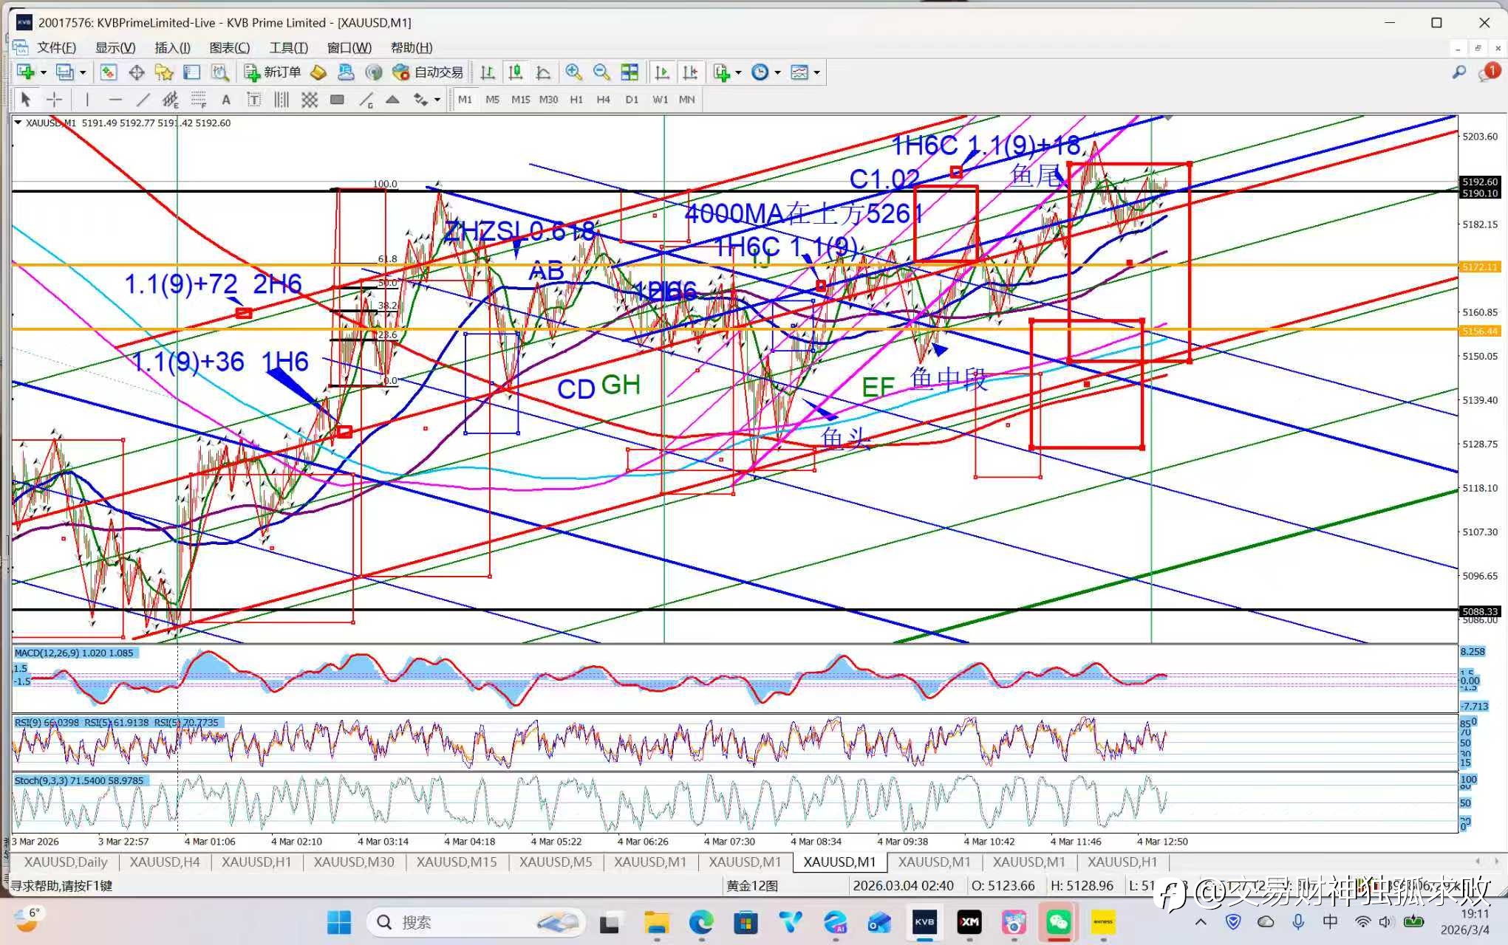The image size is (1508, 945).
Task: Click the zoom out magnifier icon
Action: click(x=601, y=72)
